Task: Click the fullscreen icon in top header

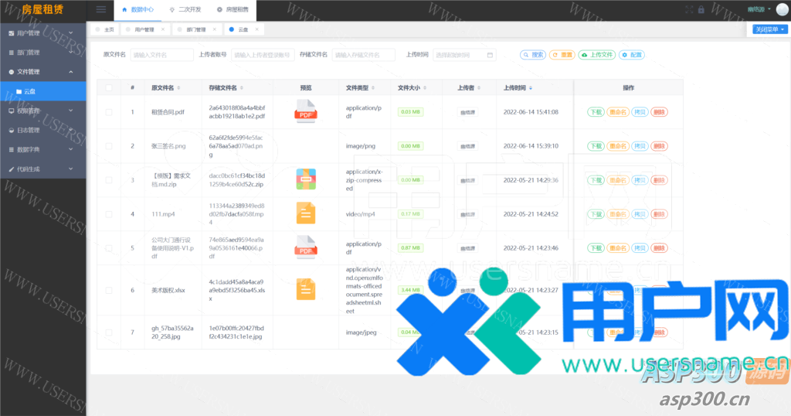Action: 689,10
